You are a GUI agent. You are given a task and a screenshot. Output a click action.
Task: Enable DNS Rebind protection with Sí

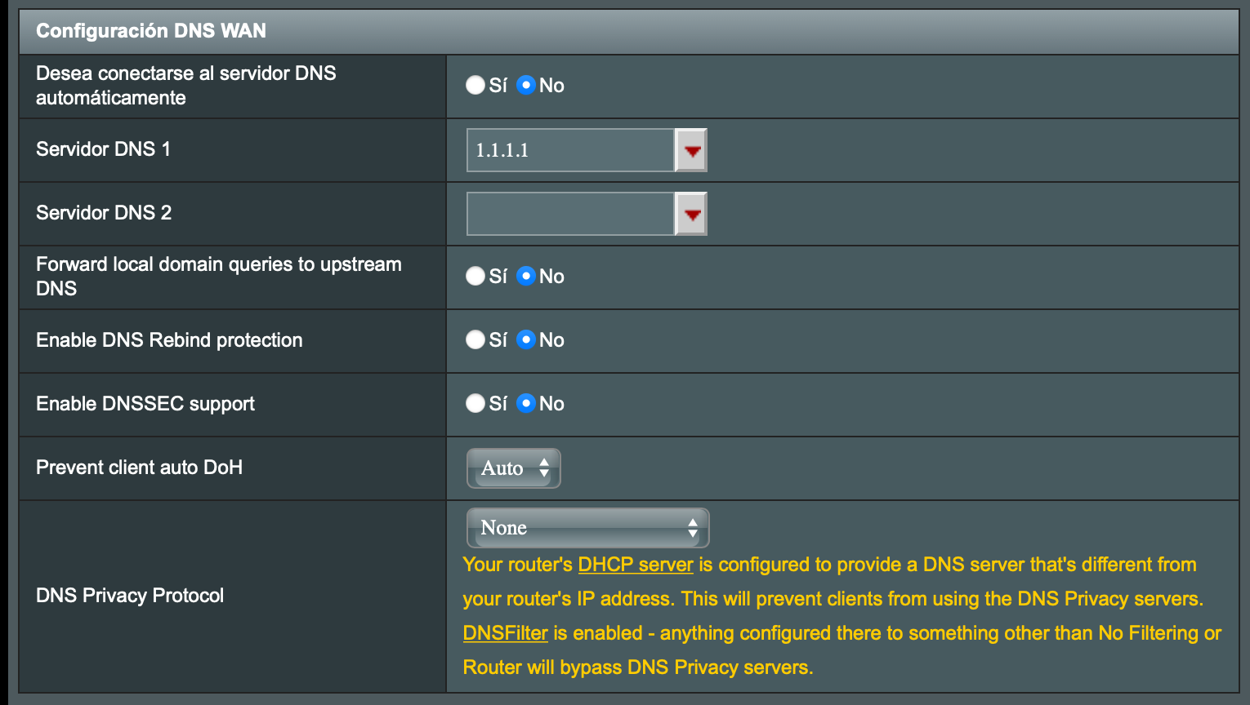475,339
